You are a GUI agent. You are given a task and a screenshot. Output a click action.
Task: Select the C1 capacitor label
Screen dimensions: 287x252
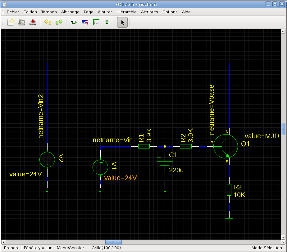173,155
